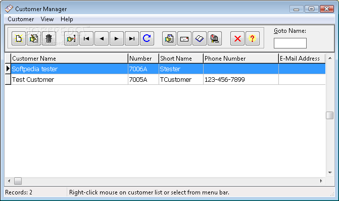Click the envelope icon in the toolbar
Image resolution: width=339 pixels, height=201 pixels.
point(184,38)
